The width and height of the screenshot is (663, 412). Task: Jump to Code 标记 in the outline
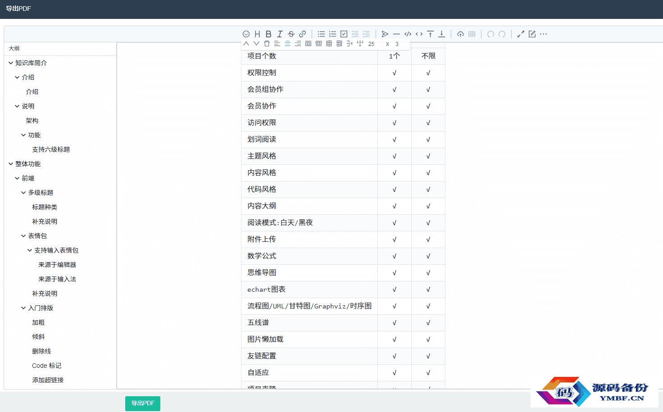coord(47,366)
